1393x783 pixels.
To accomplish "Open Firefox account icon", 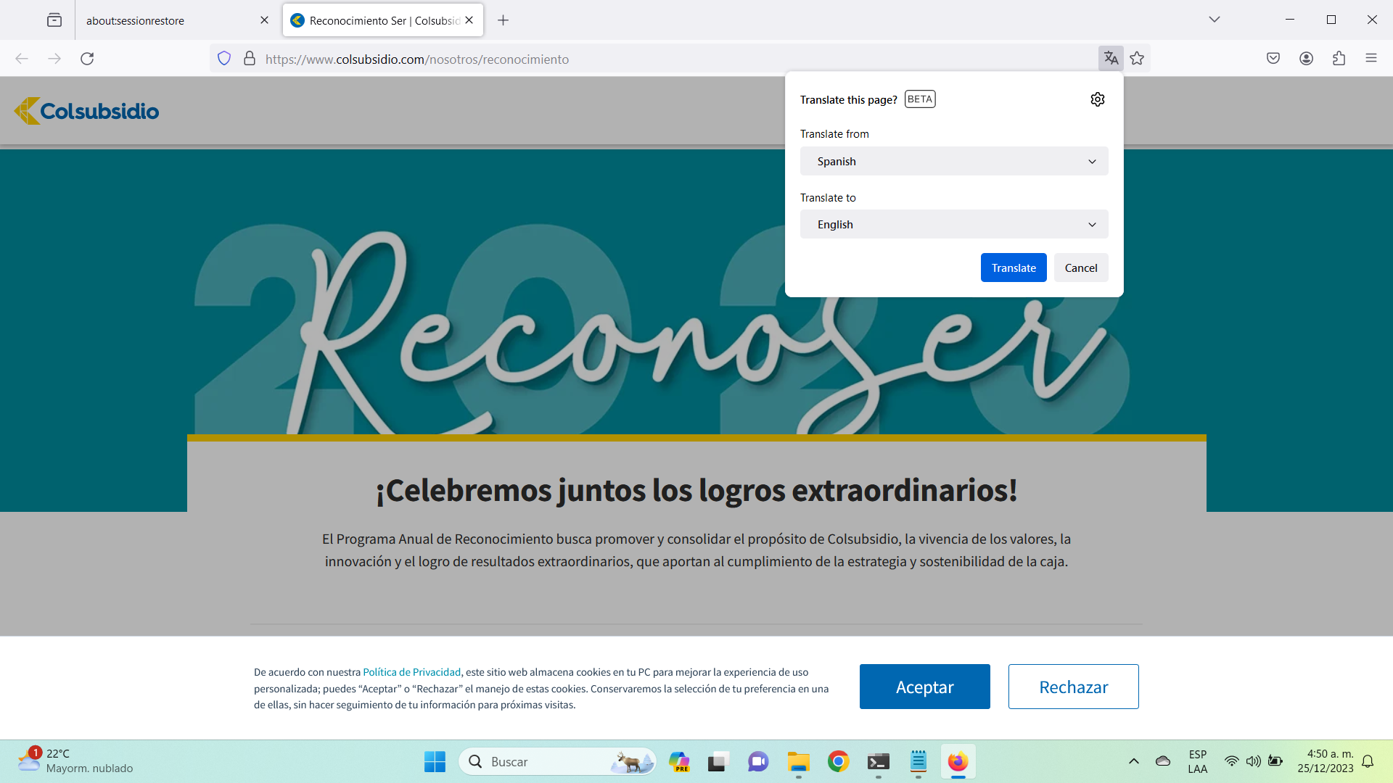I will click(1306, 59).
